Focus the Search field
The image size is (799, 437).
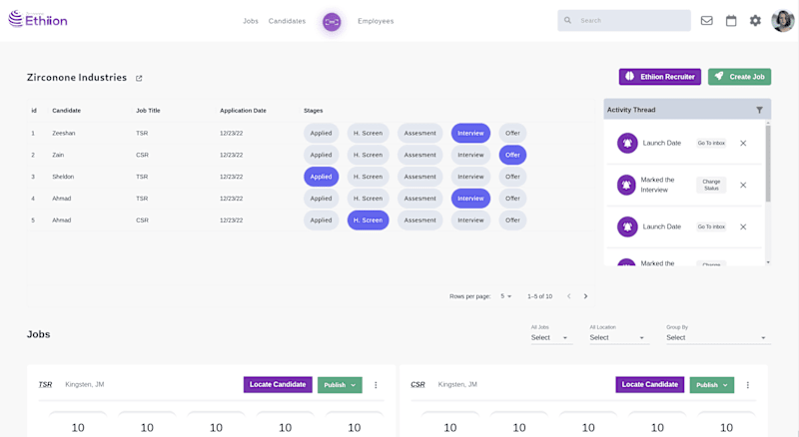(x=624, y=21)
